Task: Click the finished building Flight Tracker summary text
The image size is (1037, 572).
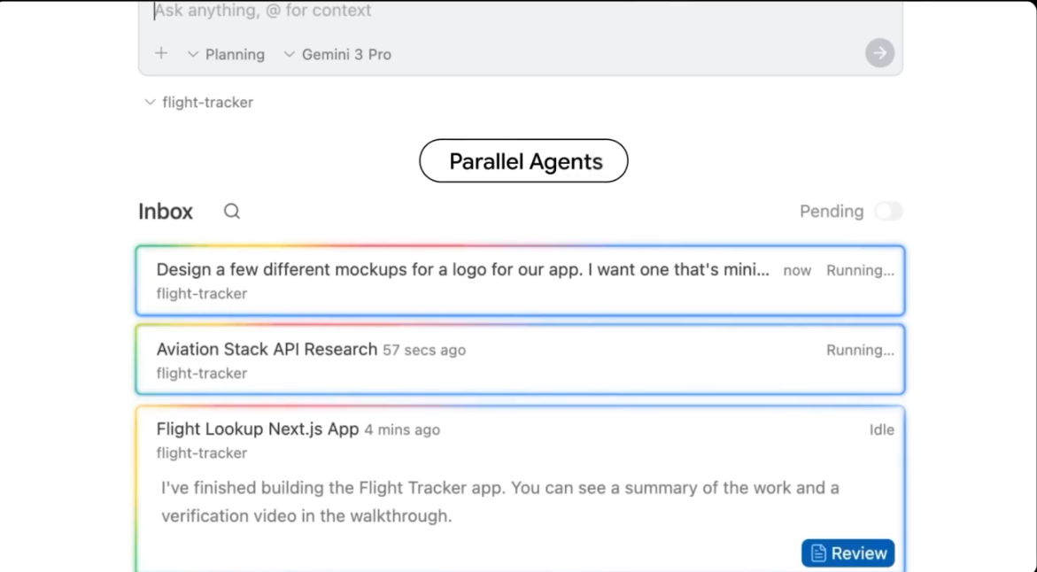Action: 500,502
